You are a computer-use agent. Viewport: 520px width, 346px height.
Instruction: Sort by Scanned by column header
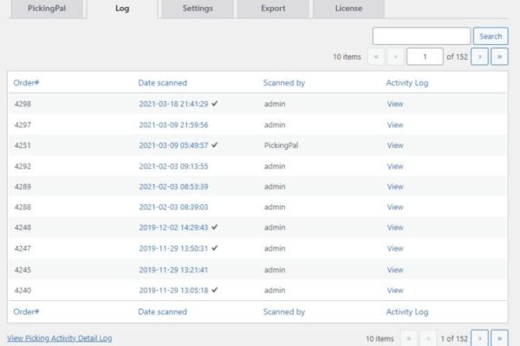pyautogui.click(x=283, y=83)
